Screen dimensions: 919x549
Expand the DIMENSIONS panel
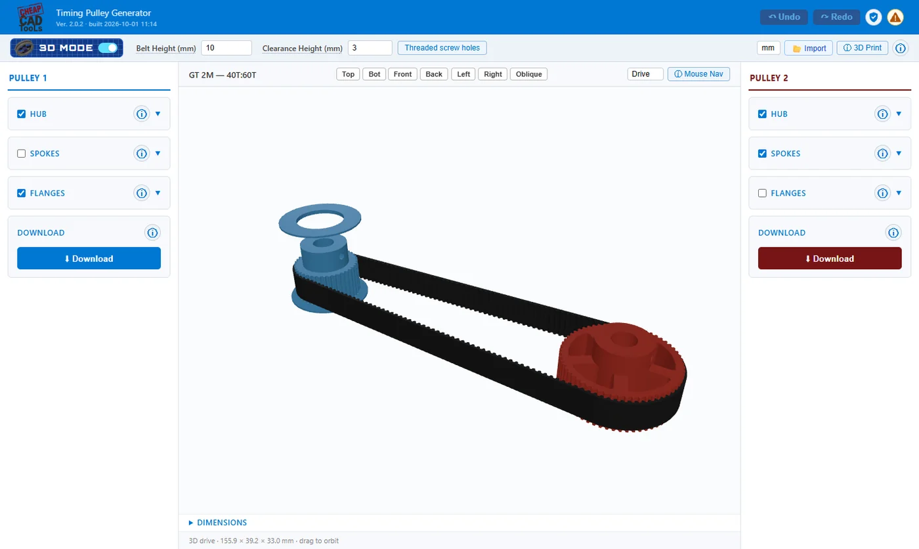point(218,523)
